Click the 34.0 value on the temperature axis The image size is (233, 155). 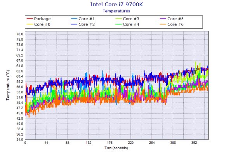20,139
